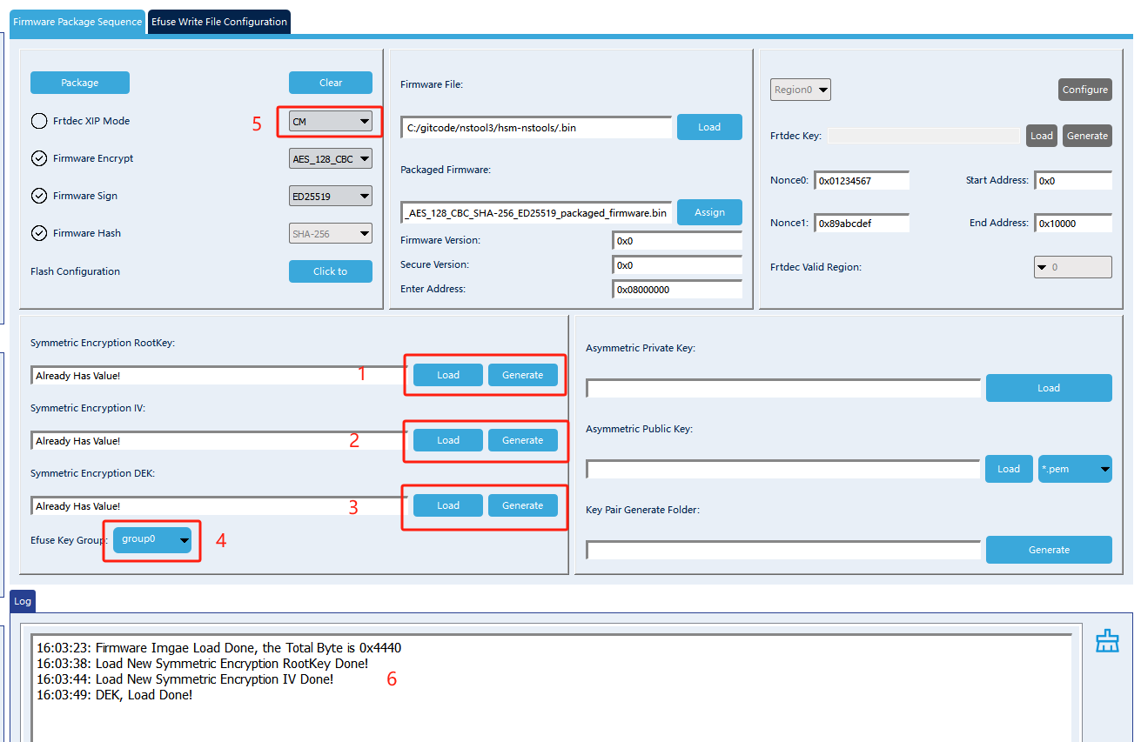Image resolution: width=1141 pixels, height=742 pixels.
Task: Open the ED25519 signature dropdown
Action: click(x=331, y=196)
